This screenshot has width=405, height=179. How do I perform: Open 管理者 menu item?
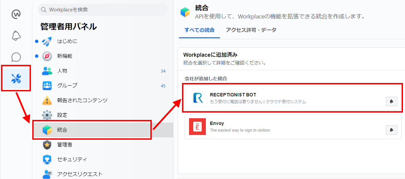tap(103, 144)
